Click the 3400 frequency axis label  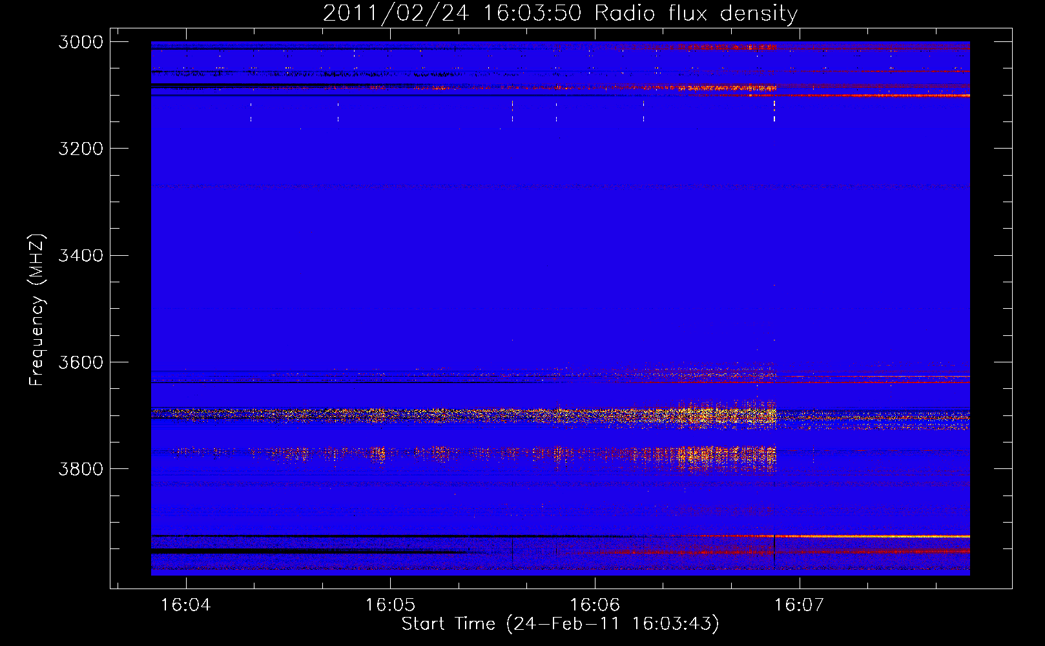(x=81, y=255)
